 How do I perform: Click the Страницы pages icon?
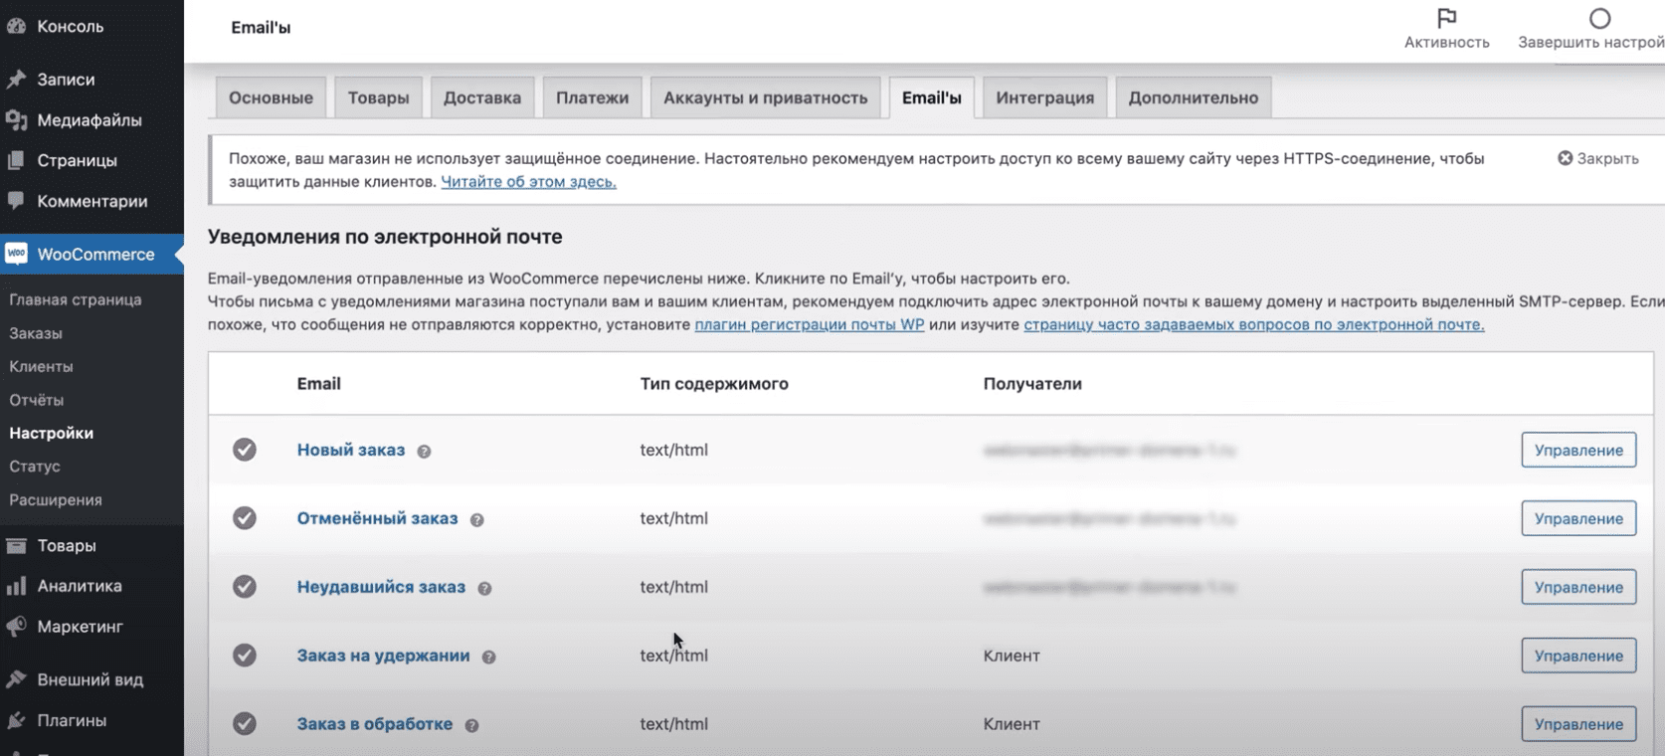pyautogui.click(x=16, y=160)
